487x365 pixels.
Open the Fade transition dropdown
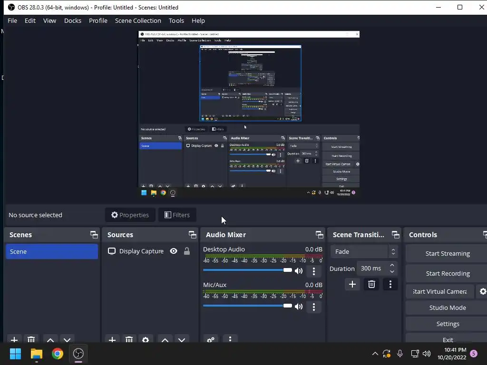tap(364, 252)
